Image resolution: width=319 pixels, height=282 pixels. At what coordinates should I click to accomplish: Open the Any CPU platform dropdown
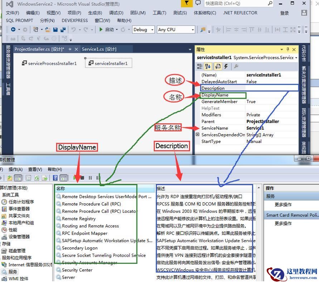(x=193, y=30)
